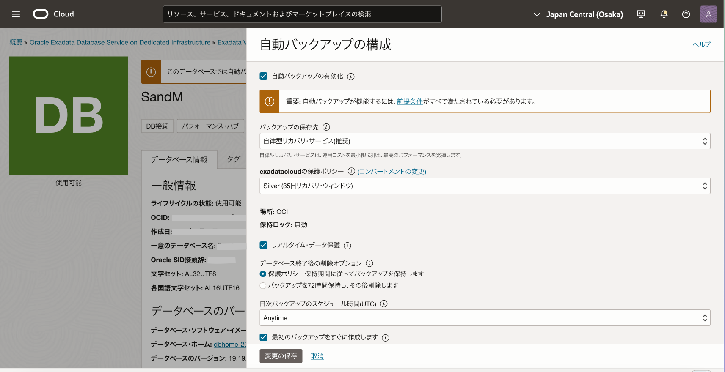Open the help question mark icon

[686, 14]
